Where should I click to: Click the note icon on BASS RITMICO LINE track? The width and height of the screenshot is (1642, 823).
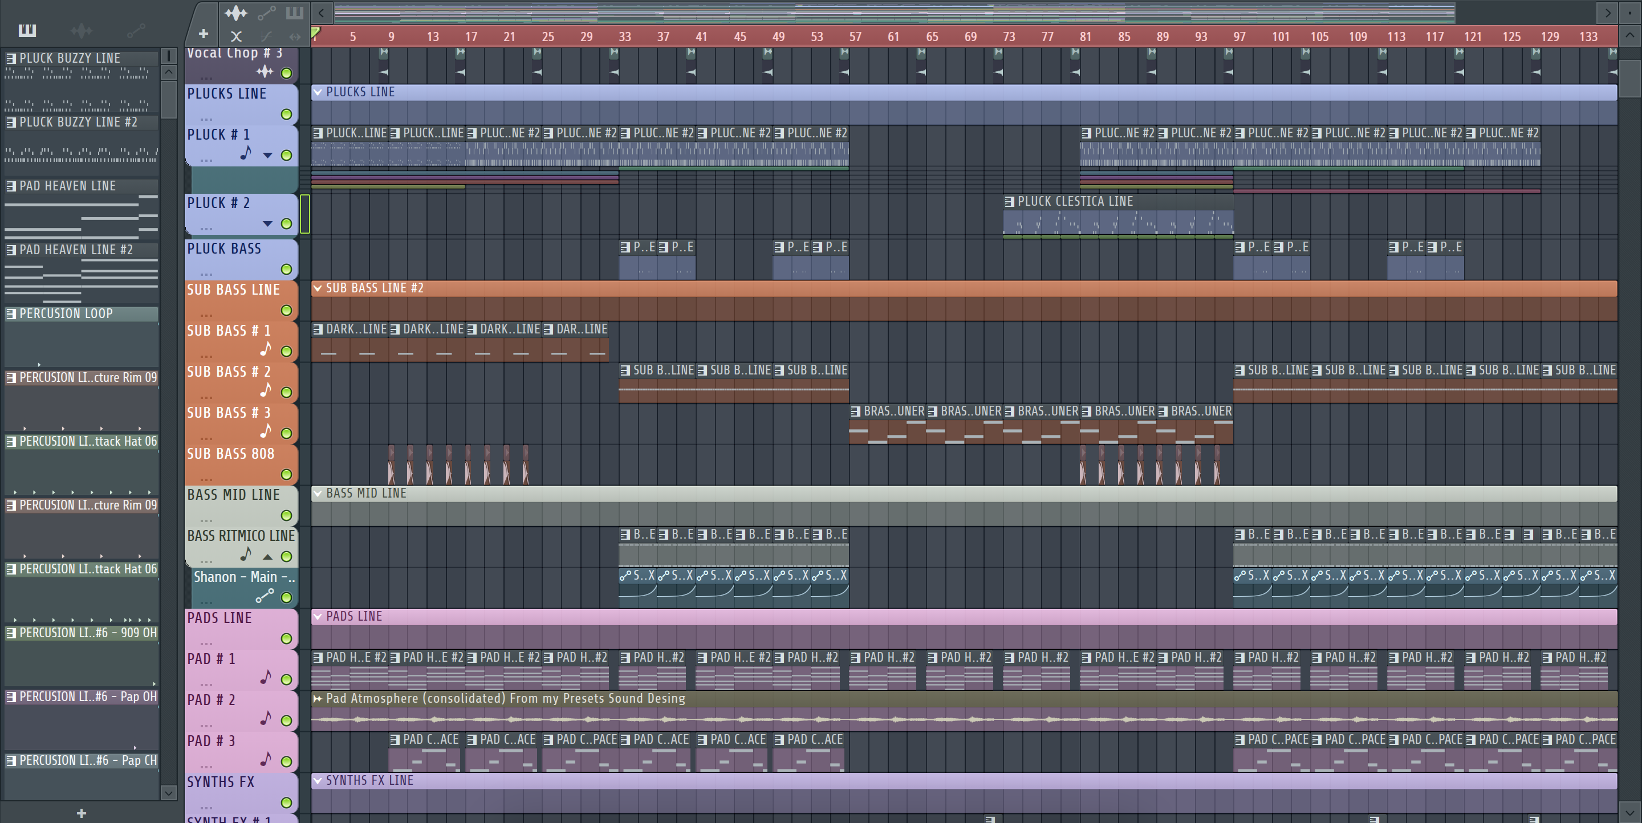tap(246, 554)
